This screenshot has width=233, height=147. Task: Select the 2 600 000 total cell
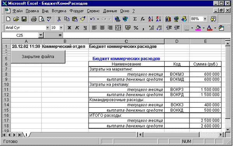pyautogui.click(x=205, y=126)
